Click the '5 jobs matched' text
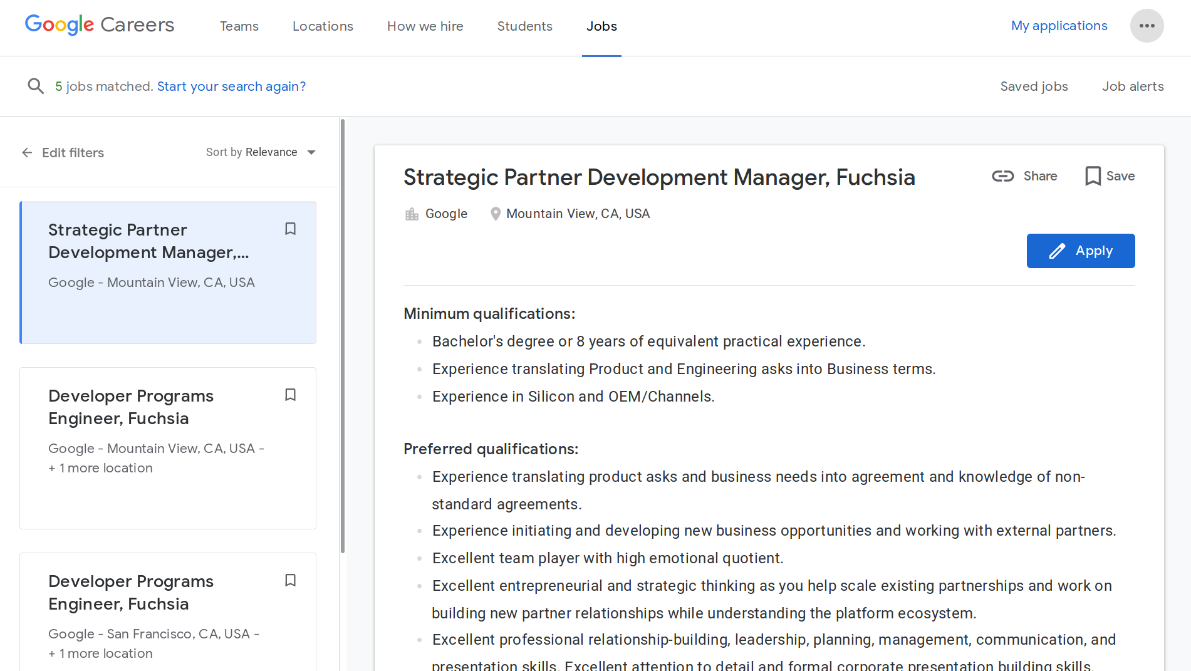Image resolution: width=1191 pixels, height=671 pixels. (104, 86)
